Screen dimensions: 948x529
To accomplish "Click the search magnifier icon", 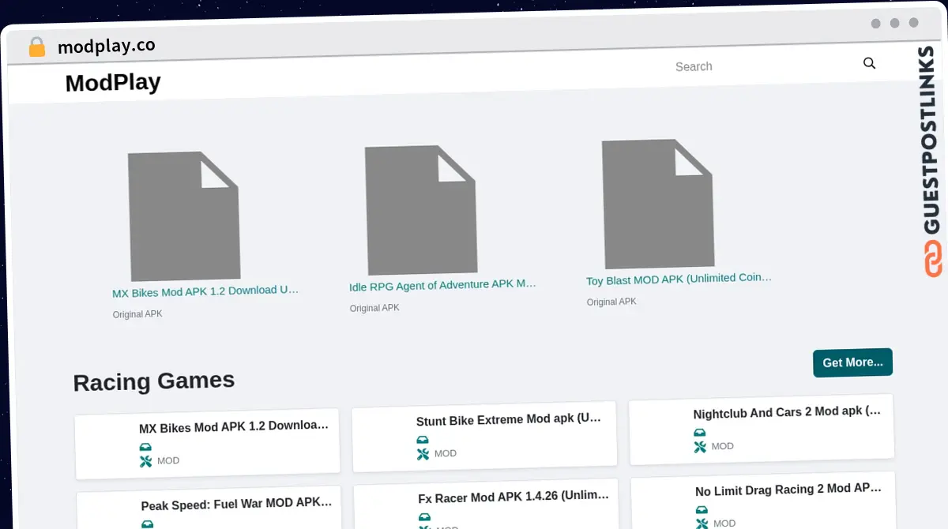I will point(869,63).
